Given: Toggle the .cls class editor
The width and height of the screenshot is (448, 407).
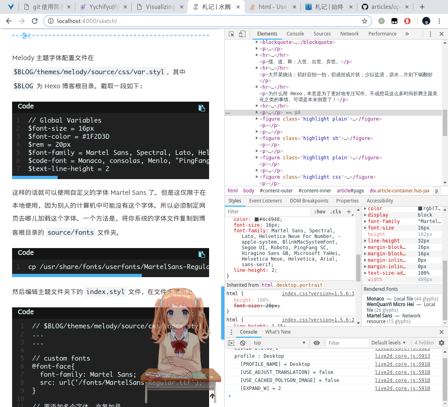Looking at the screenshot, I should [335, 212].
